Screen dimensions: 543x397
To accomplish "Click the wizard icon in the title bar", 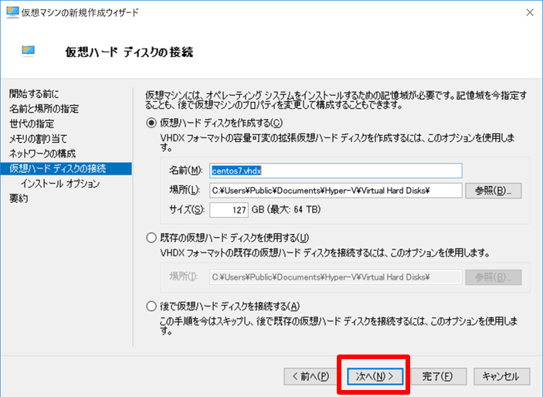I will coord(12,12).
